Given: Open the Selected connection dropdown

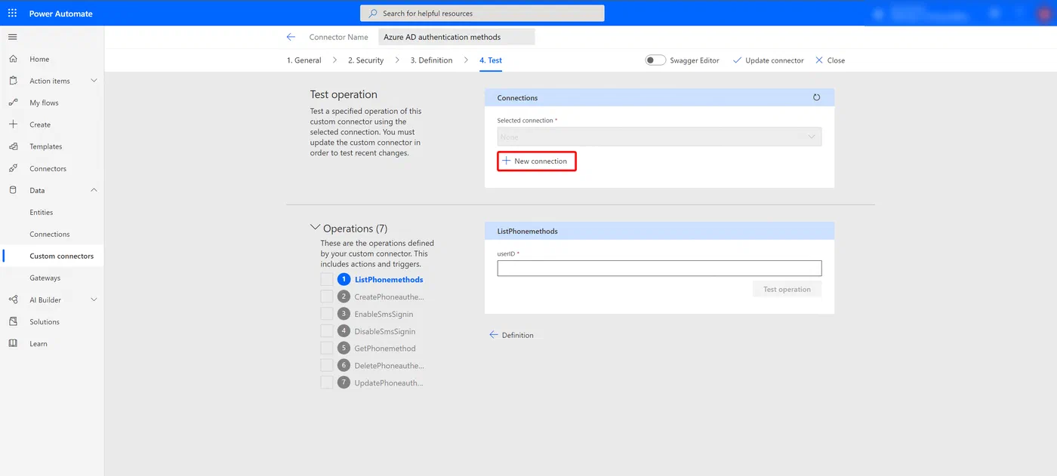Looking at the screenshot, I should click(x=659, y=137).
